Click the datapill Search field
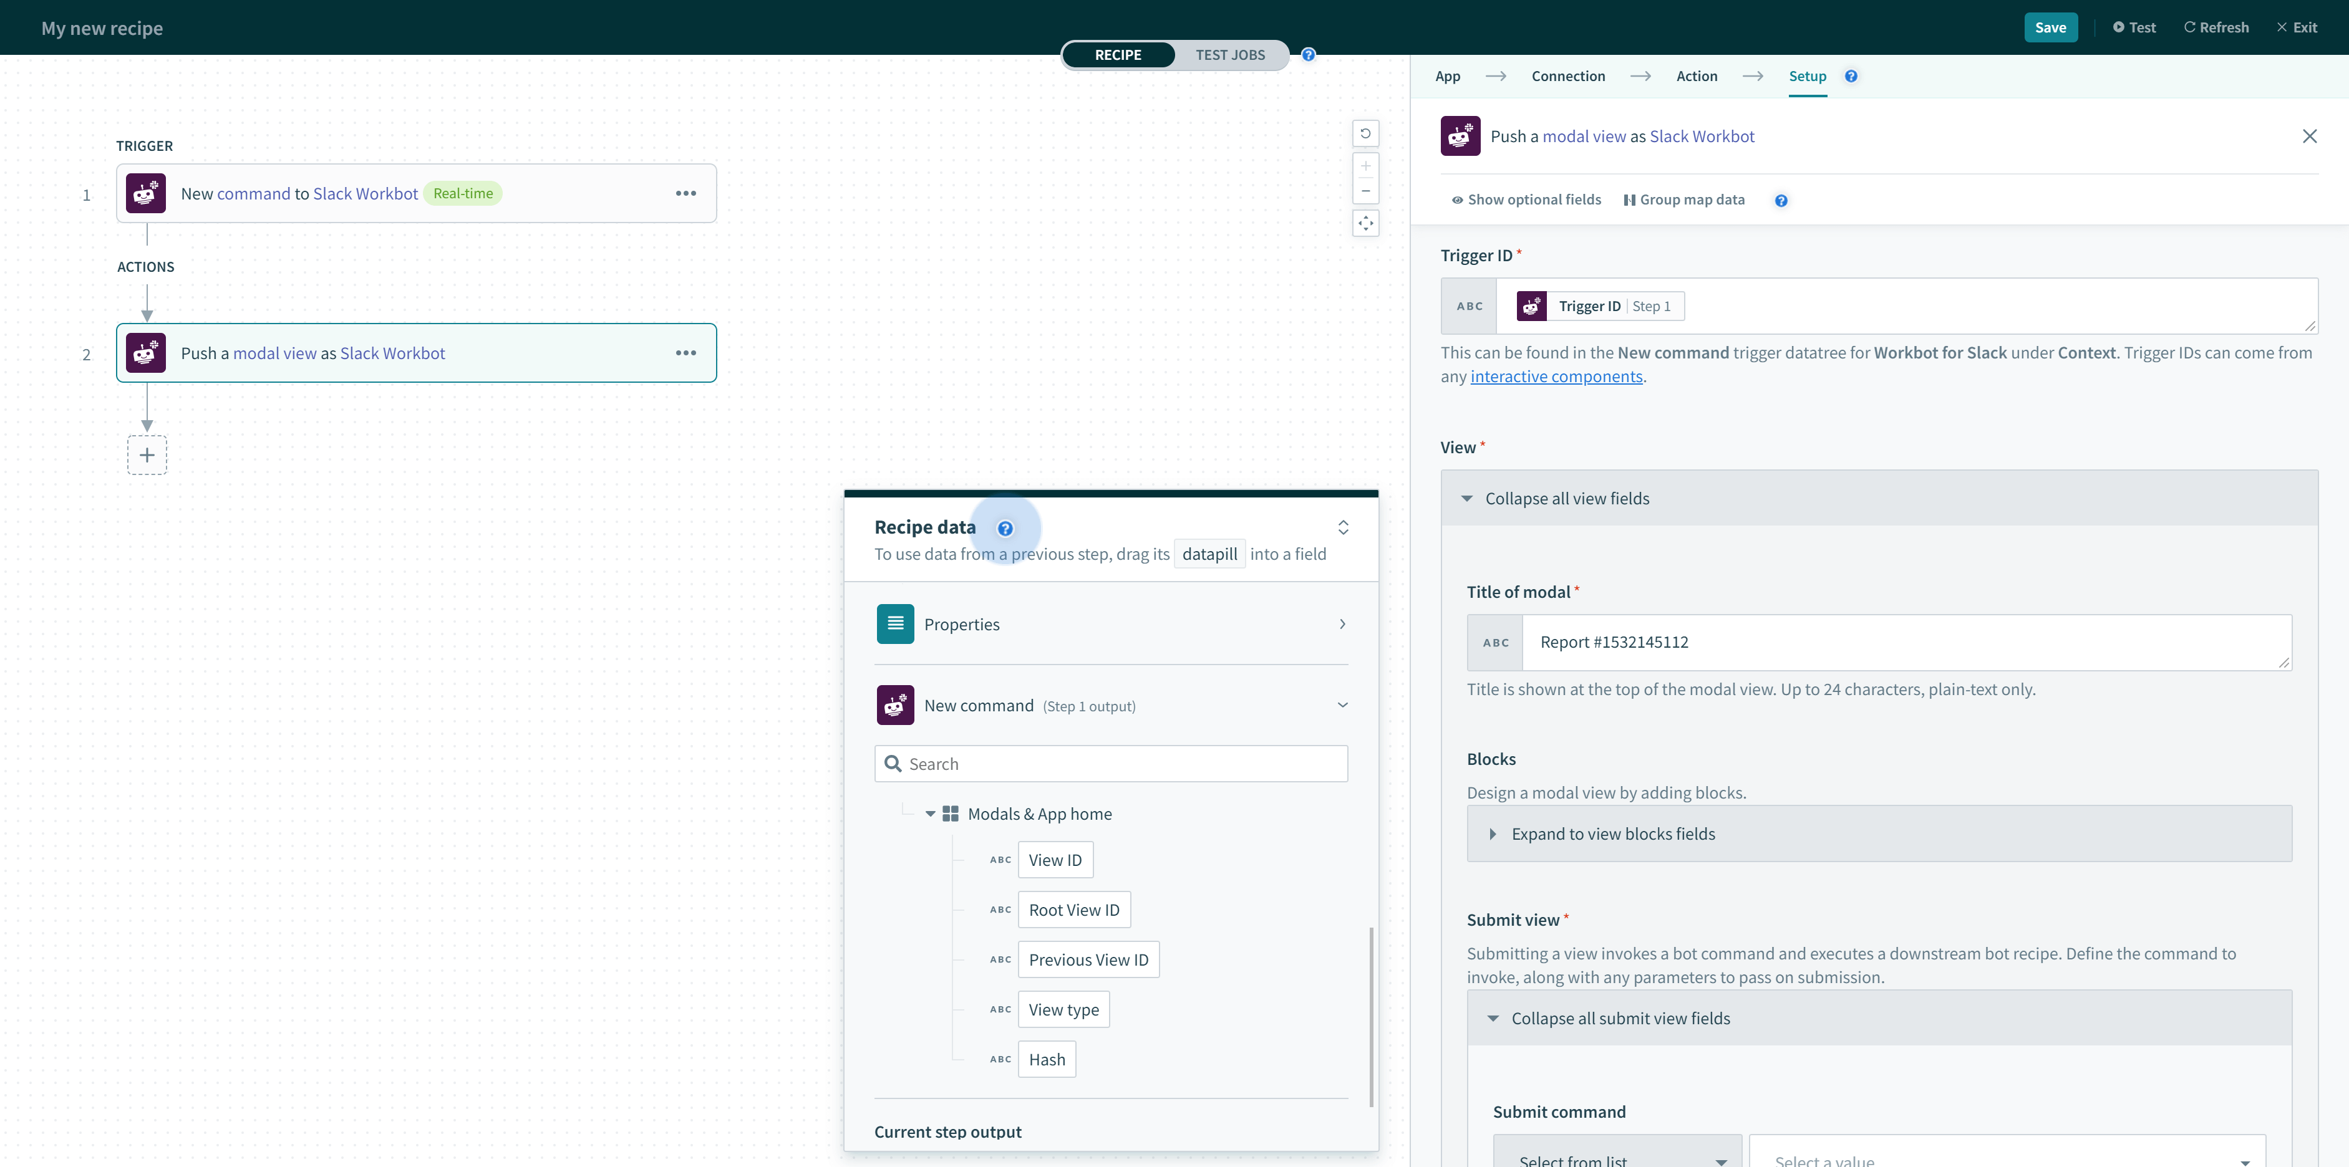The width and height of the screenshot is (2349, 1167). 1111,764
